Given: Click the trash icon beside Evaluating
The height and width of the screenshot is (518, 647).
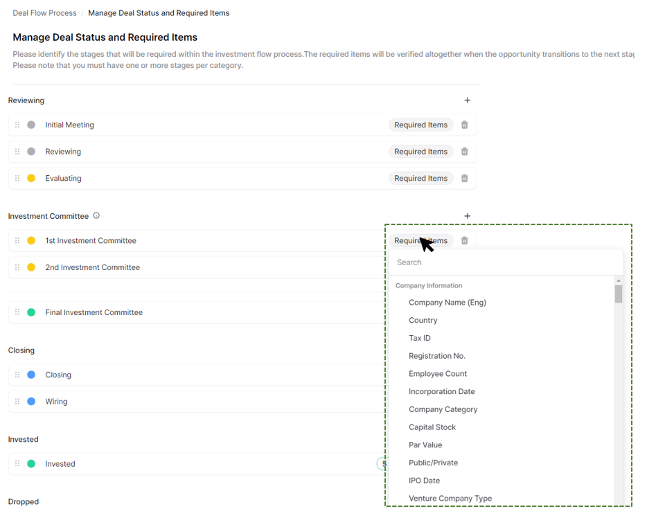Looking at the screenshot, I should coord(464,178).
